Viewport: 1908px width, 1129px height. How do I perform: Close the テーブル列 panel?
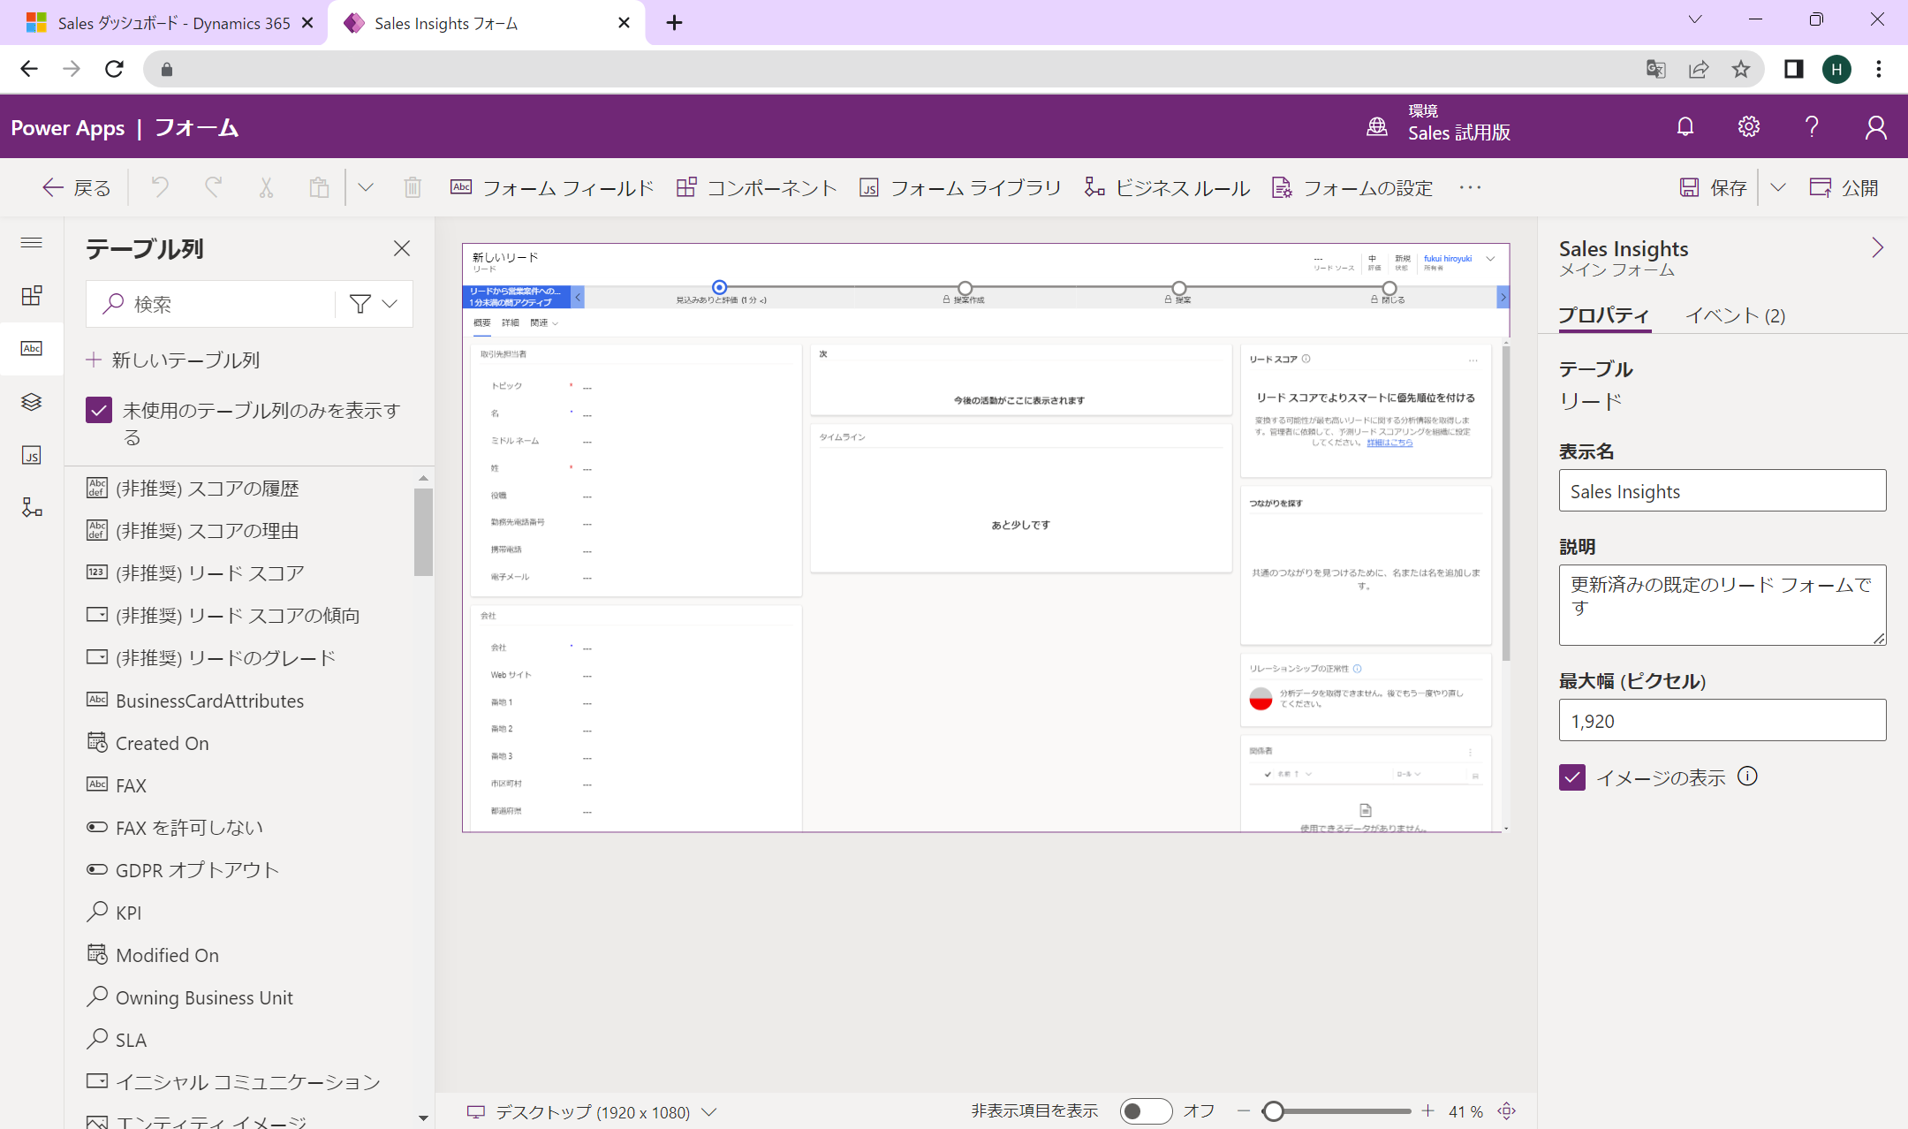pos(402,249)
